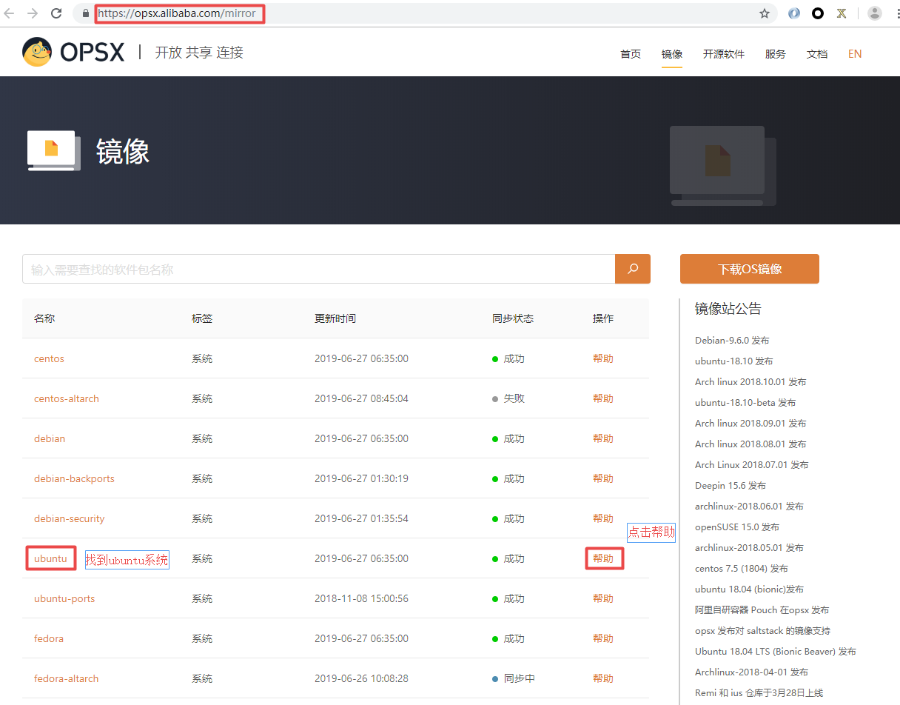Open the blue circular browser extension
Screen dimensions: 900x705
794,13
